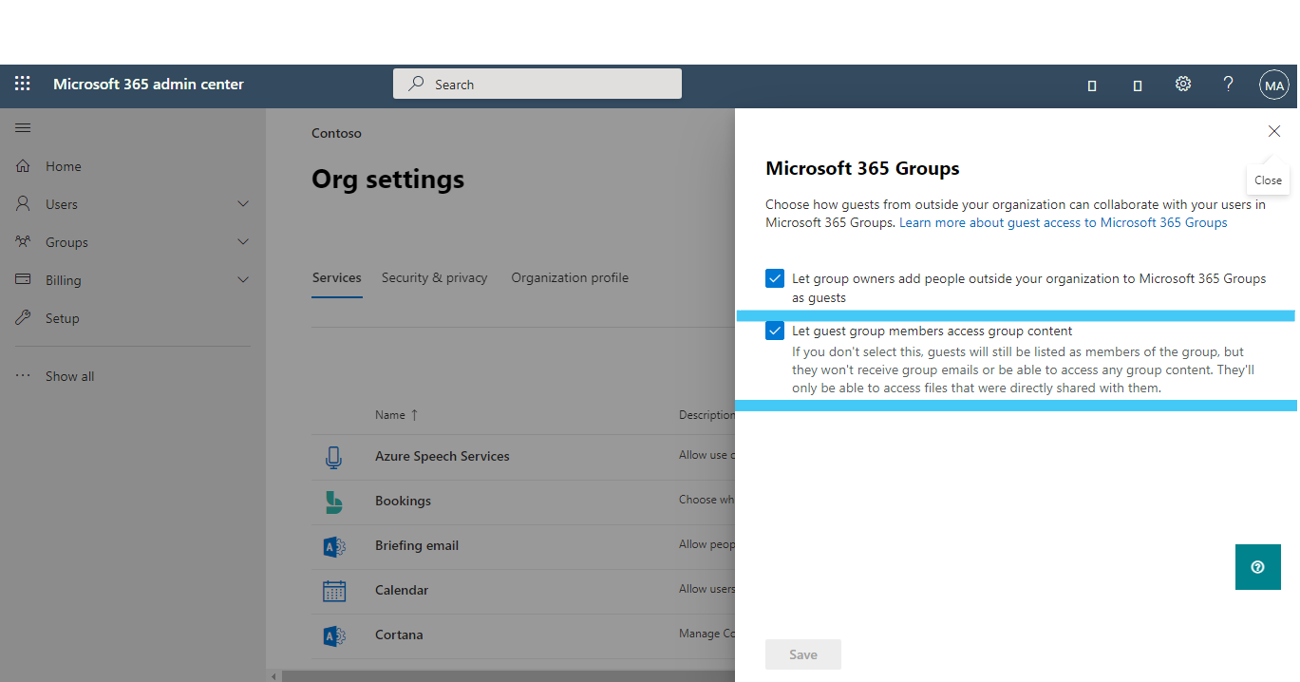Screen dimensions: 1300x682
Task: Open the Organization profile tab
Action: coord(569,277)
